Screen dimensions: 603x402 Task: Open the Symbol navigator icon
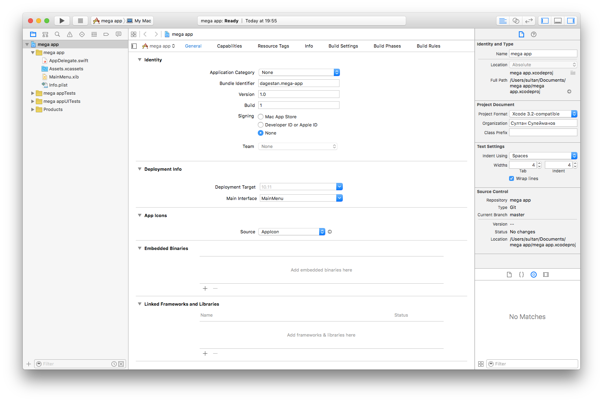pyautogui.click(x=46, y=35)
